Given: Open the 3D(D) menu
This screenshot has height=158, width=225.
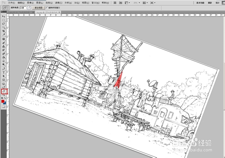Looking at the screenshot, I should [77, 3].
